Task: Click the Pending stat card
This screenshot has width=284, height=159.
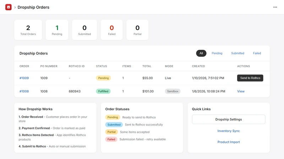Action: pos(57,30)
